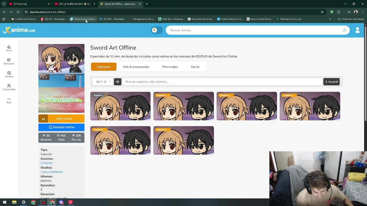Open the user profile icon
Image resolution: width=367 pixels, height=206 pixels.
click(x=357, y=30)
